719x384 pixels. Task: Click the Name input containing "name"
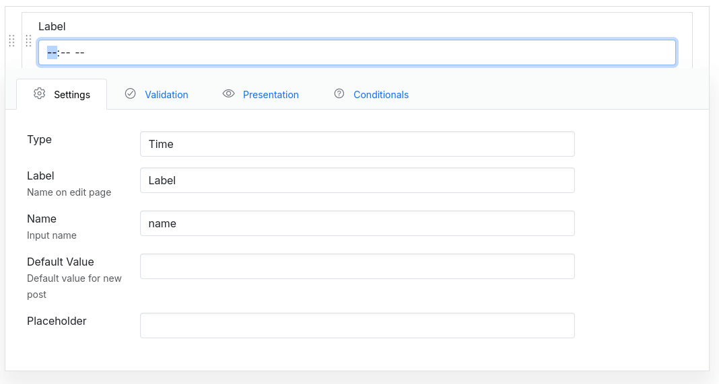357,223
